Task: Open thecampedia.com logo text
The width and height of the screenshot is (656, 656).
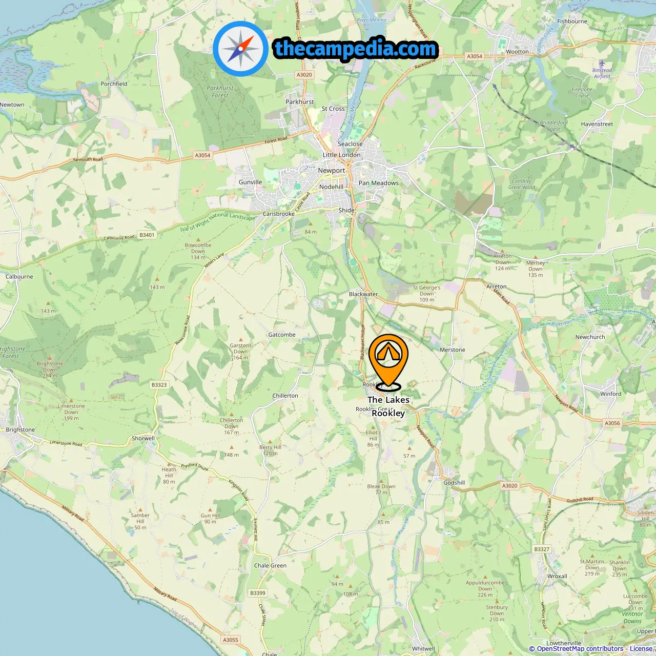Action: click(x=356, y=49)
